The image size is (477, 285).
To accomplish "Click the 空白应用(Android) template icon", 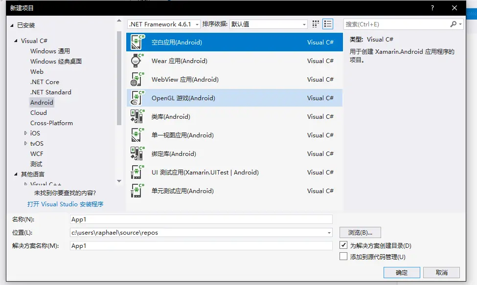I will point(137,42).
